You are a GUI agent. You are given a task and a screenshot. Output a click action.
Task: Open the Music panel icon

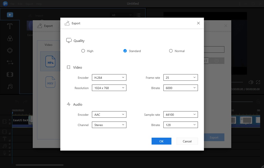[10, 86]
